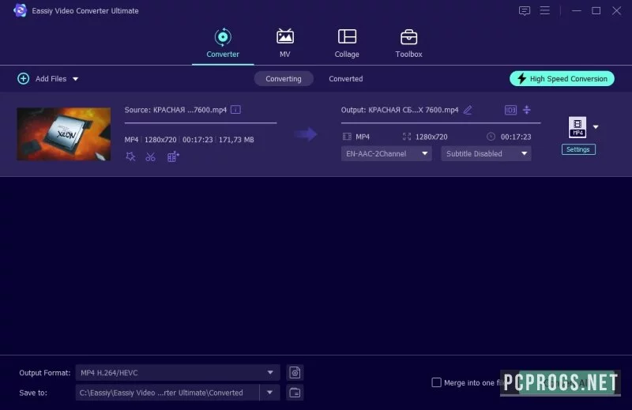
Task: Open the hamburger menu icon
Action: click(544, 10)
